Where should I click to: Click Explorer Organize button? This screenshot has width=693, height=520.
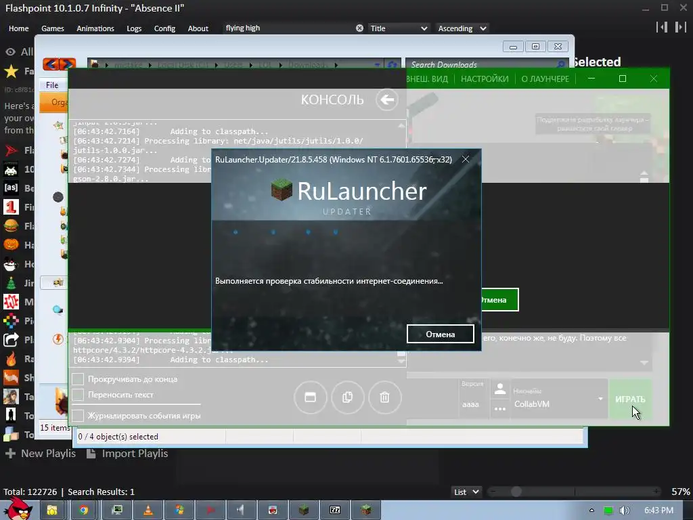tap(54, 103)
